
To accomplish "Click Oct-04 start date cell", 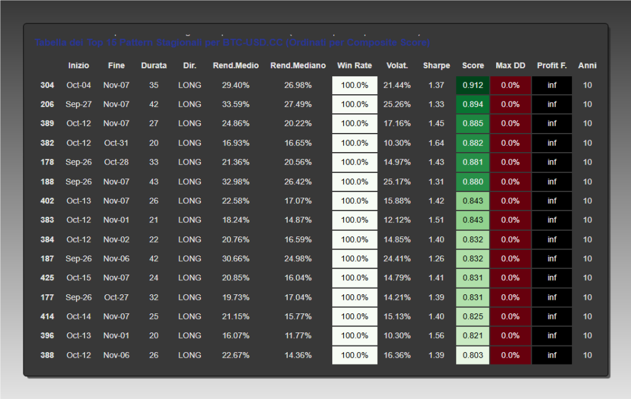I will [x=78, y=85].
